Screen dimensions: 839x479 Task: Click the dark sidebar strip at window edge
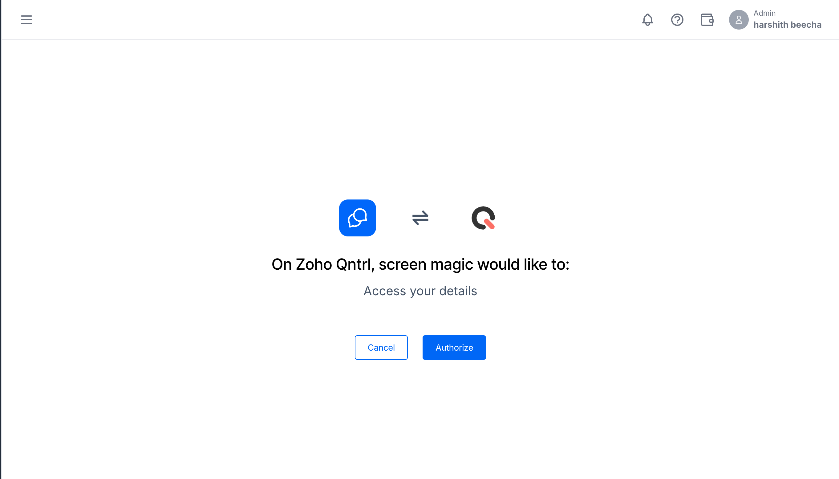[x=1, y=239]
